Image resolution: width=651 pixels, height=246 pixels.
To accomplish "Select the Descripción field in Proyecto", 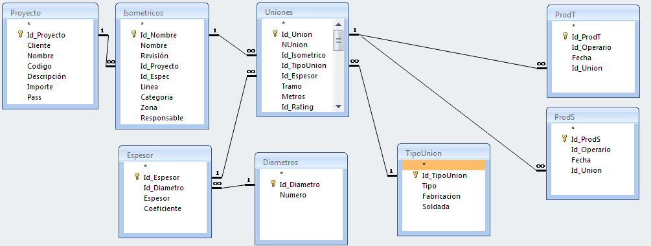I will pos(47,76).
